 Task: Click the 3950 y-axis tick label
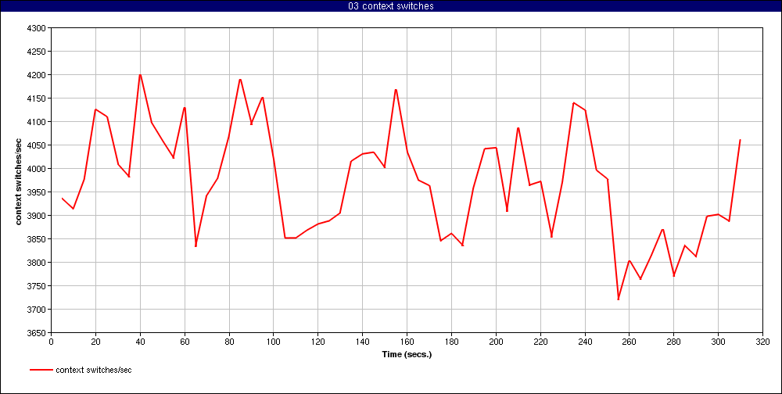click(38, 192)
